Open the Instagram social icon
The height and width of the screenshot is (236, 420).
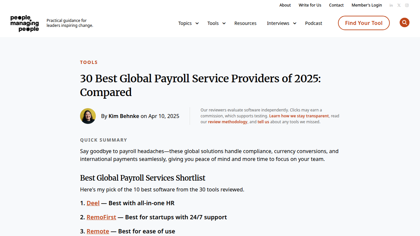pos(407,5)
